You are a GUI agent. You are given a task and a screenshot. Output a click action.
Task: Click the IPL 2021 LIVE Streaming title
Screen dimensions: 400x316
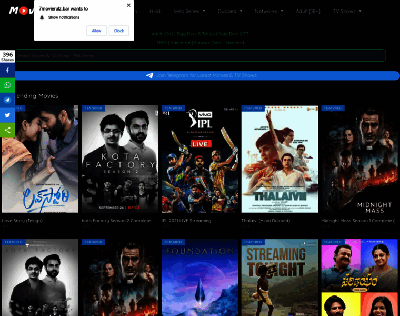pos(186,221)
